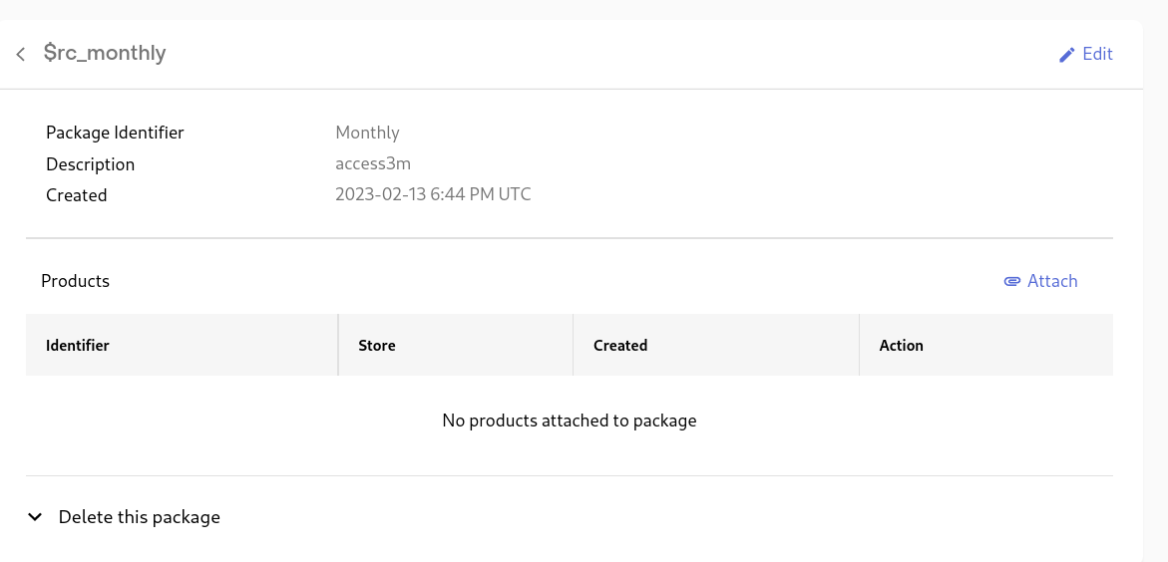The width and height of the screenshot is (1168, 562).
Task: Click the No products attached to package message
Action: tap(570, 421)
